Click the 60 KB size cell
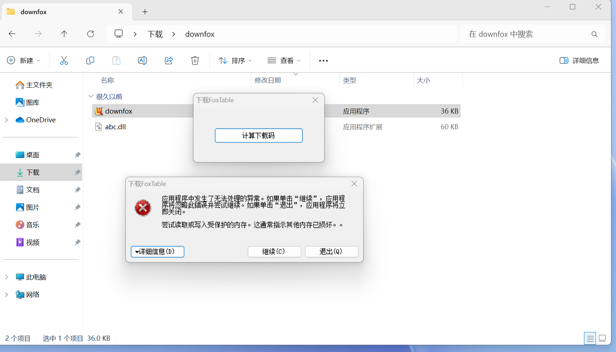 tap(449, 127)
